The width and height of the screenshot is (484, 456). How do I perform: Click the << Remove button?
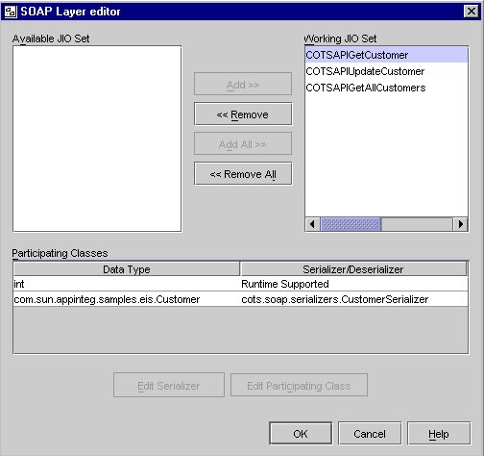point(243,114)
